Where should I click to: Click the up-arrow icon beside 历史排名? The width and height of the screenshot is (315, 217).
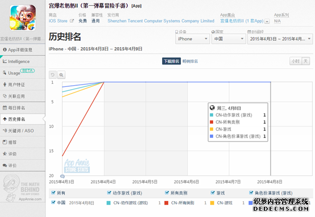(x=5, y=119)
